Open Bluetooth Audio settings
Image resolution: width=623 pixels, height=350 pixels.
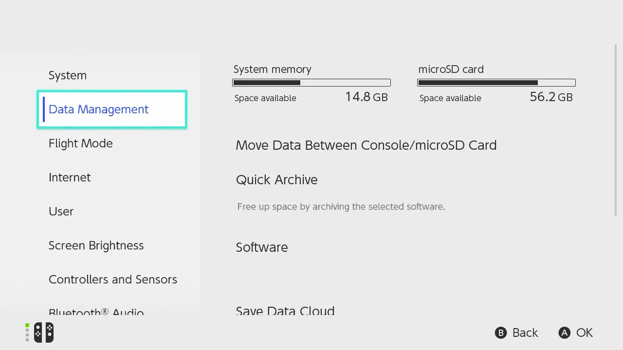click(96, 312)
